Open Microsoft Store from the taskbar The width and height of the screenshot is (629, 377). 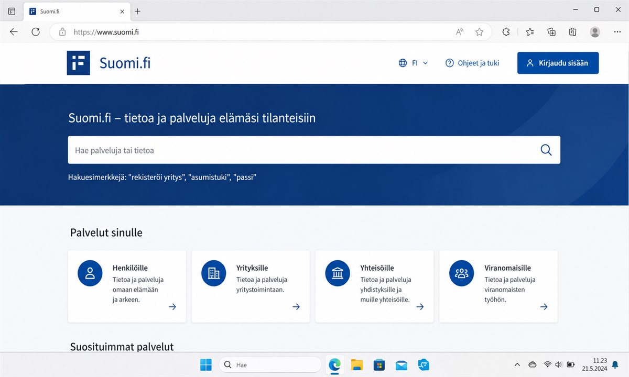coord(379,364)
